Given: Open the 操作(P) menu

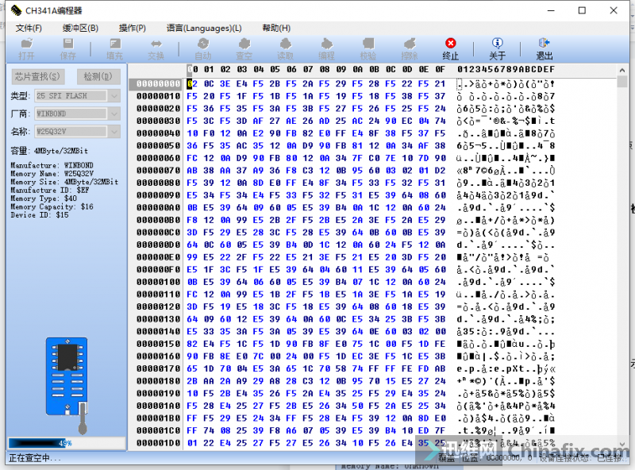Looking at the screenshot, I should [x=132, y=28].
